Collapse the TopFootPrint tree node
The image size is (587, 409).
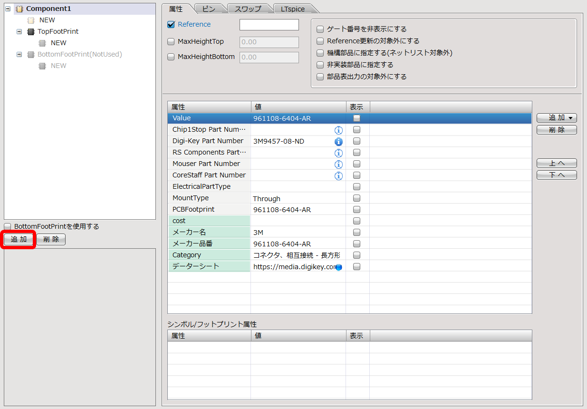click(x=19, y=32)
